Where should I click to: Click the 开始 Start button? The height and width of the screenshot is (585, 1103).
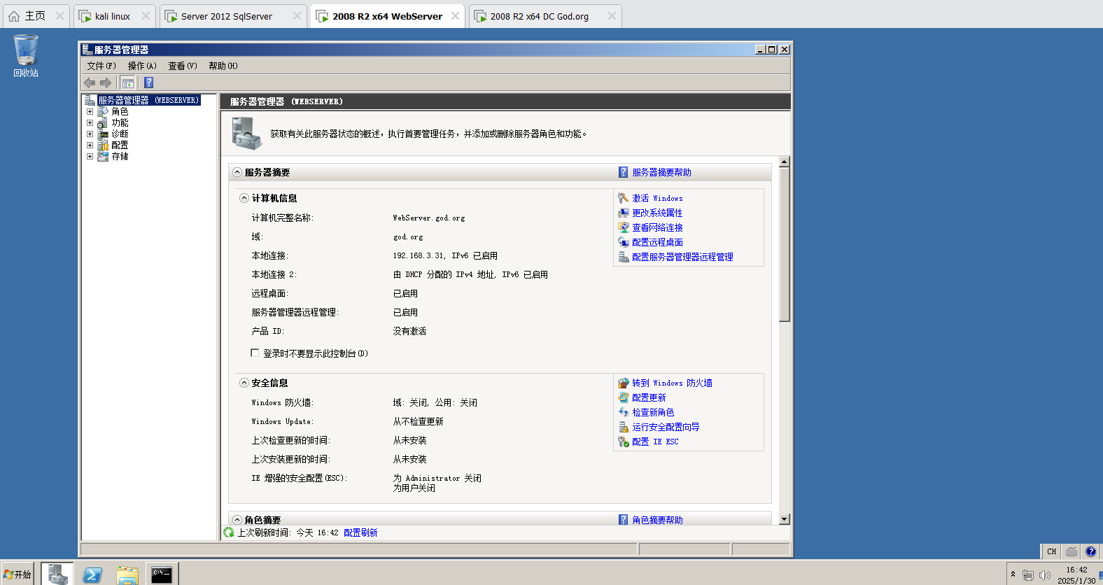(x=17, y=575)
